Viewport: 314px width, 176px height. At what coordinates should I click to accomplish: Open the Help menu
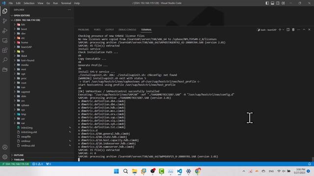pyautogui.click(x=77, y=3)
